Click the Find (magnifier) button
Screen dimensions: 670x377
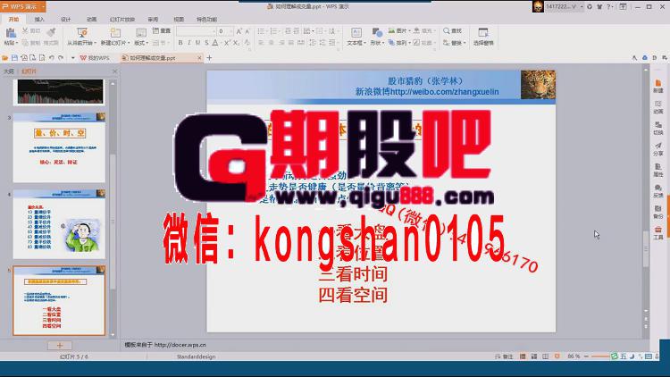[453, 30]
